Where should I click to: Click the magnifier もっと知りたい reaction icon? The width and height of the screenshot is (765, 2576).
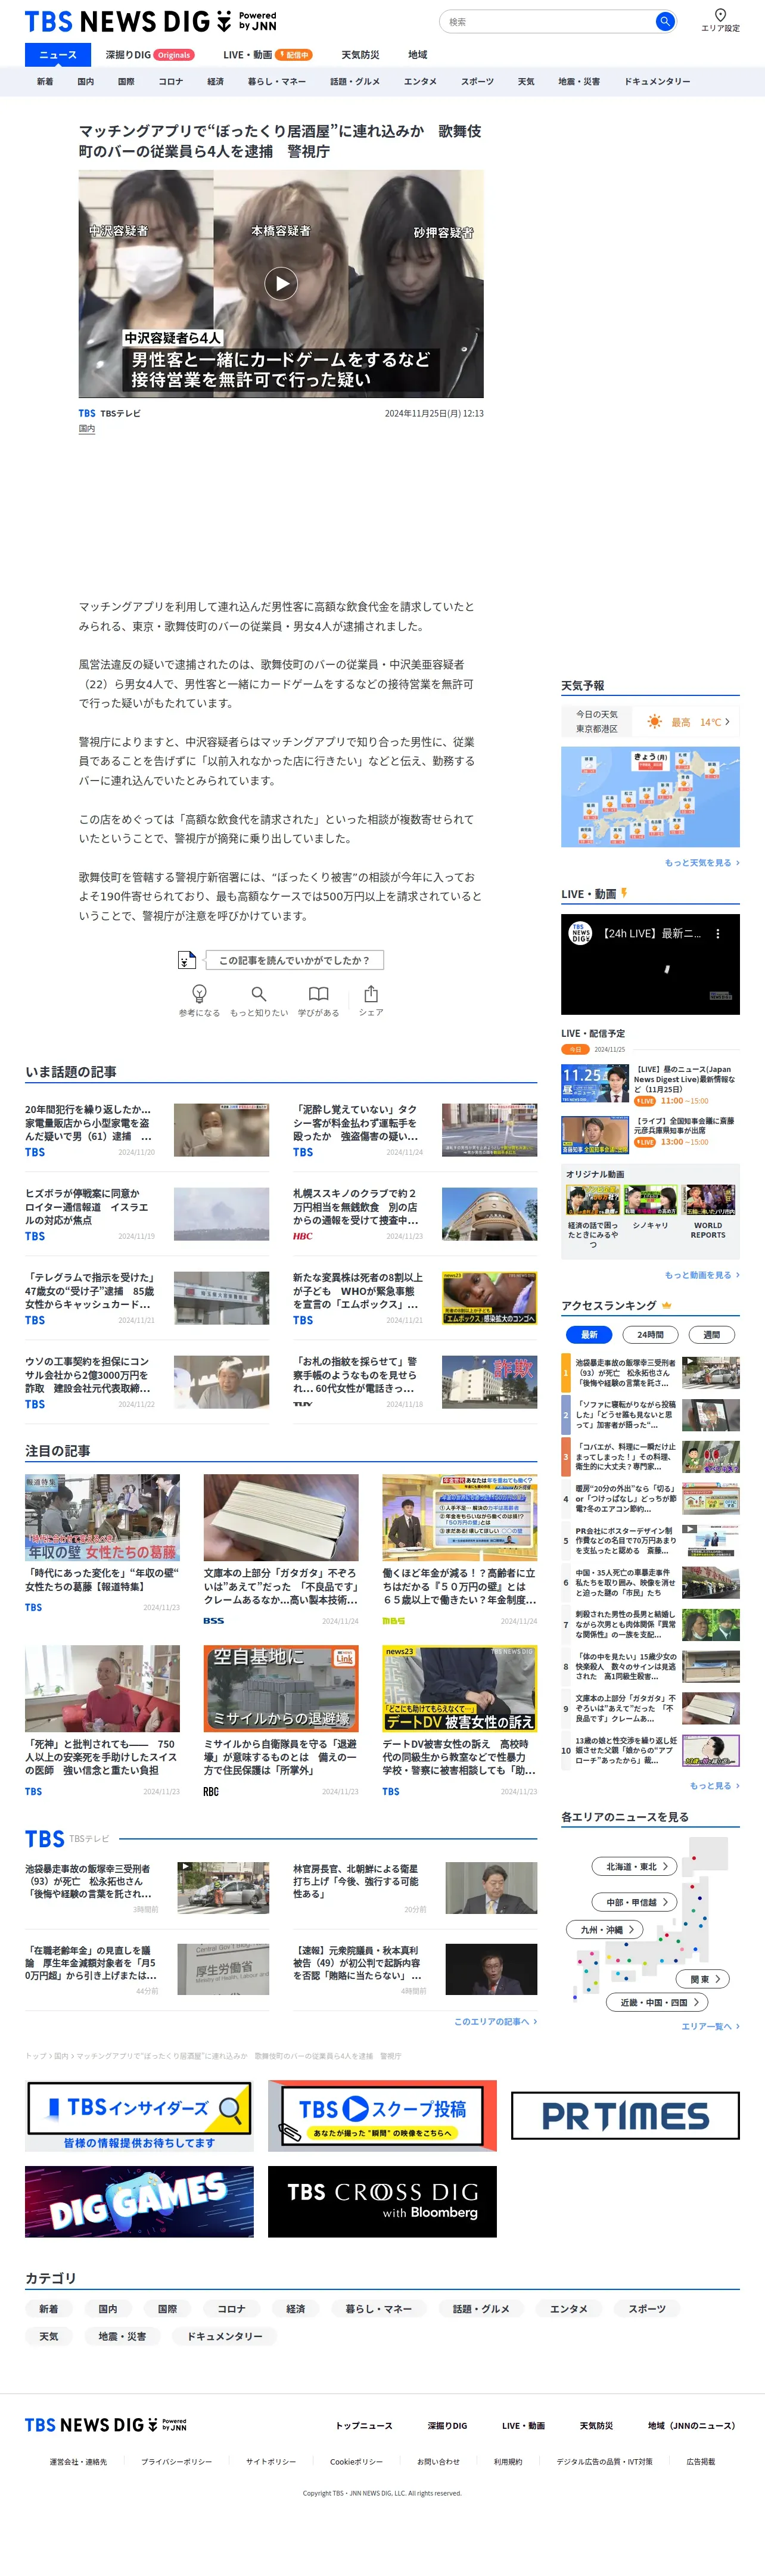click(259, 993)
